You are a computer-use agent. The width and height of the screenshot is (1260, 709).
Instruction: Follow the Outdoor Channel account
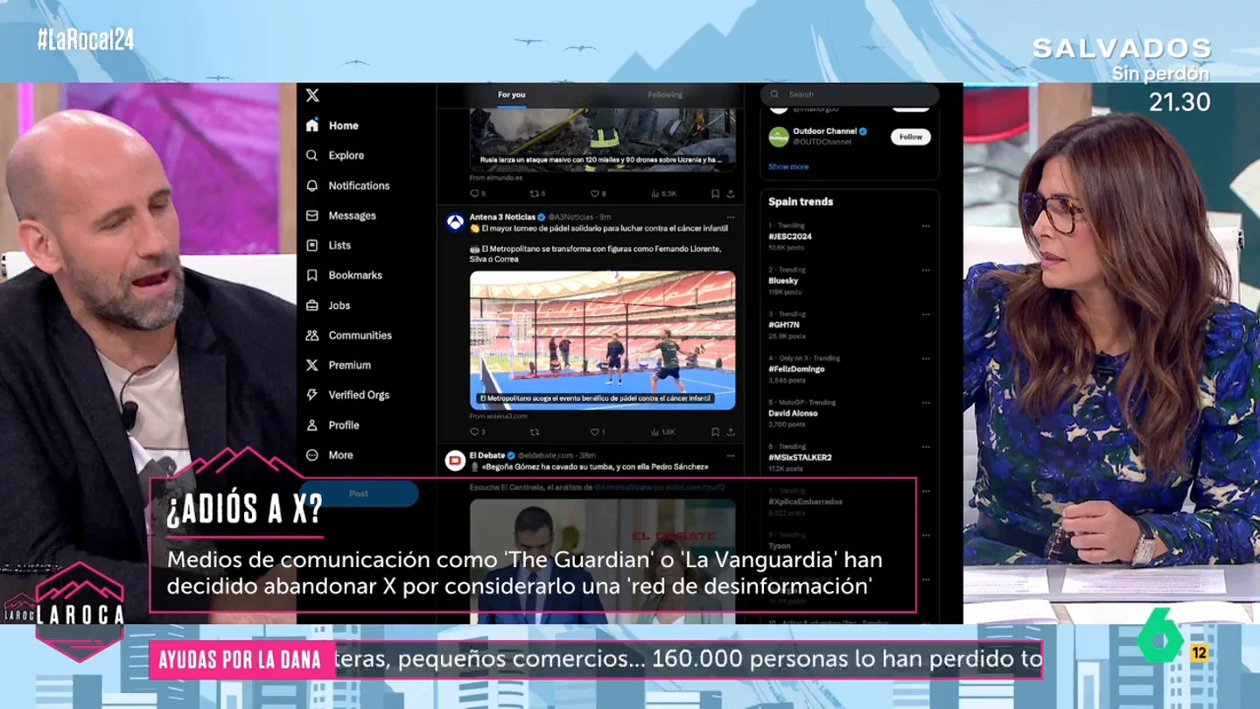coord(911,137)
